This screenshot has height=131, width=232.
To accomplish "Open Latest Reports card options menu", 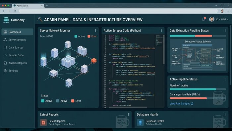I will click(128, 114).
